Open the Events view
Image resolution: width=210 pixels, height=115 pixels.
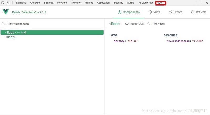pos(175,12)
